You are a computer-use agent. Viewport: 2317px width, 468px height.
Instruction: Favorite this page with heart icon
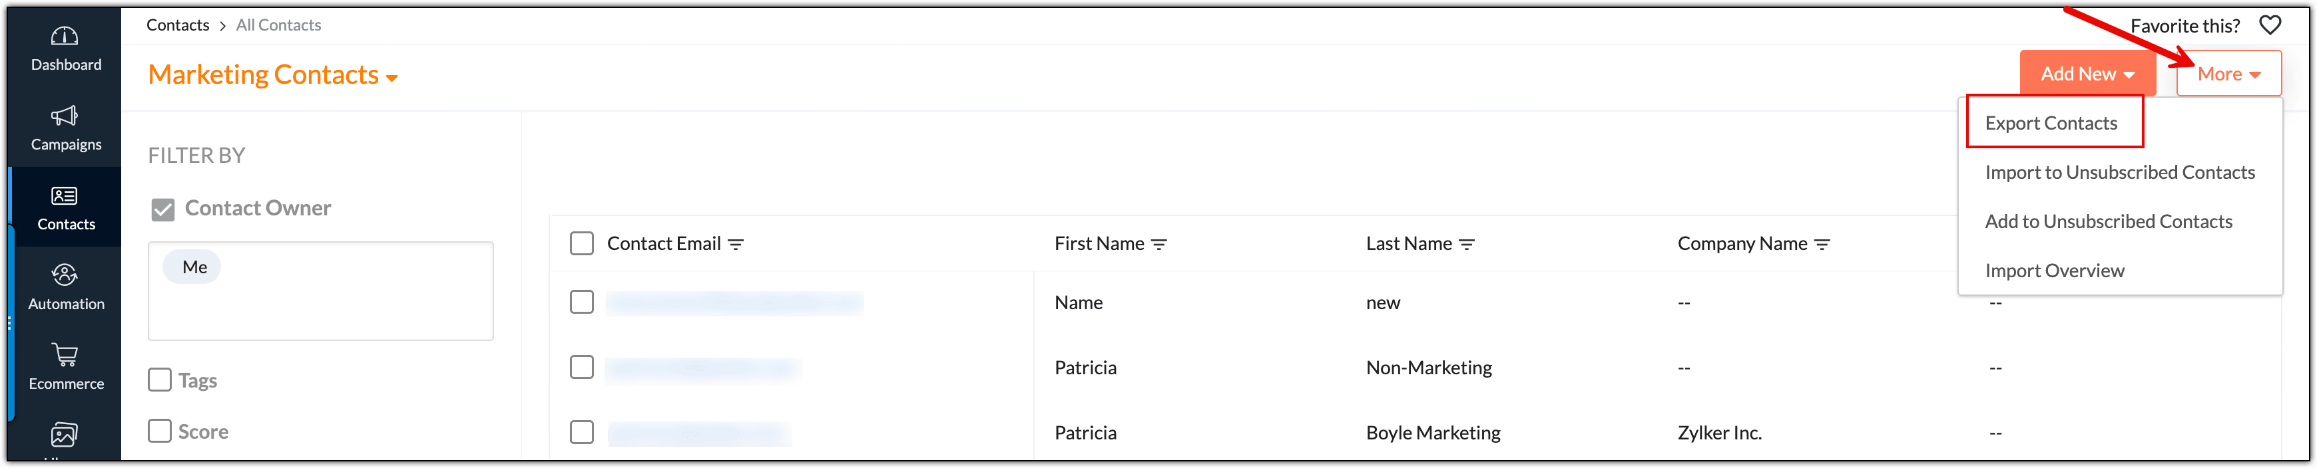pyautogui.click(x=2269, y=25)
